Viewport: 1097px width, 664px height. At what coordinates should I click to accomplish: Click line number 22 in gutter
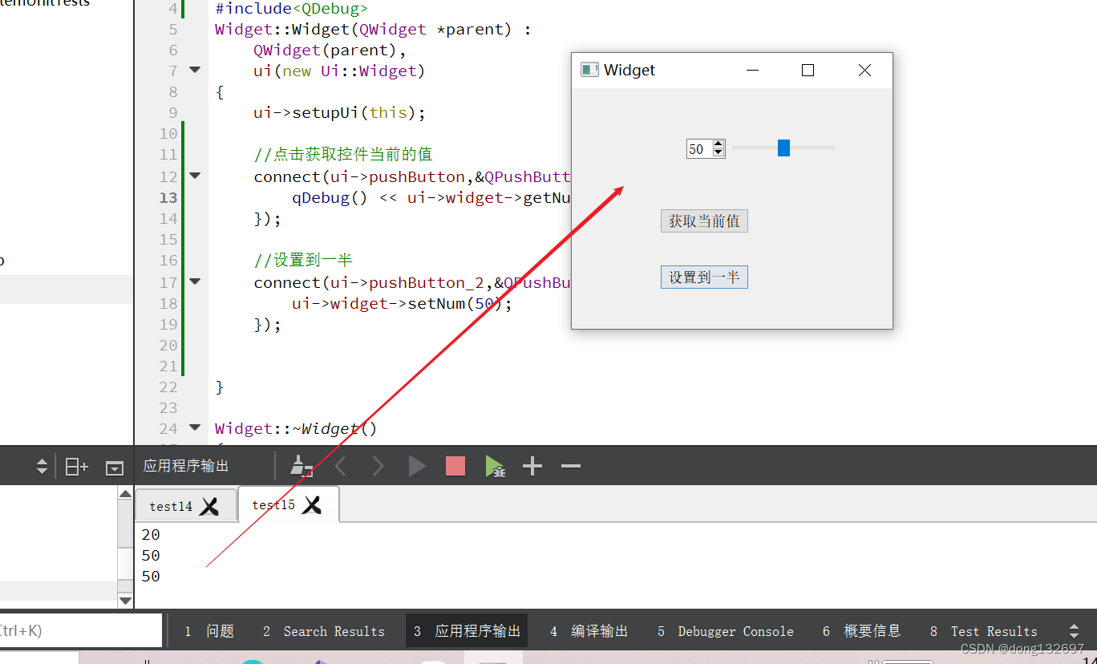point(168,387)
